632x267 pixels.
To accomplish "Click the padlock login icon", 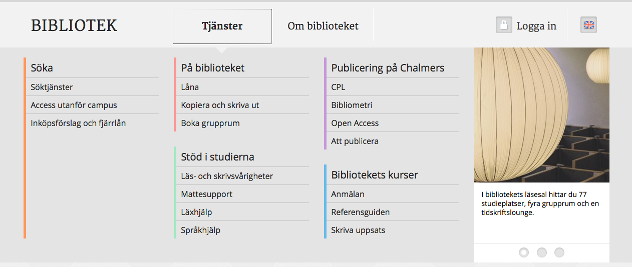I will click(x=503, y=25).
